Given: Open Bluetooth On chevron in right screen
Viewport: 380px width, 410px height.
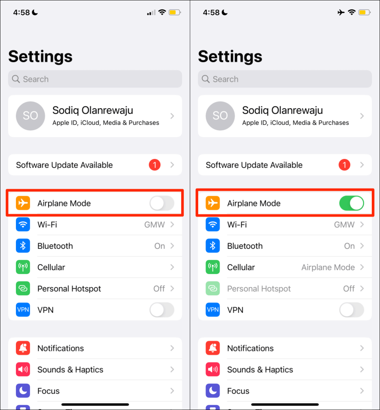Looking at the screenshot, I should [362, 246].
